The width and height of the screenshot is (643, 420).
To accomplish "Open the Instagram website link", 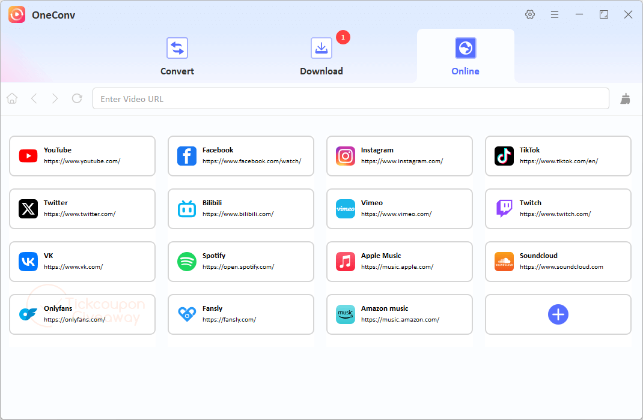I will [401, 161].
